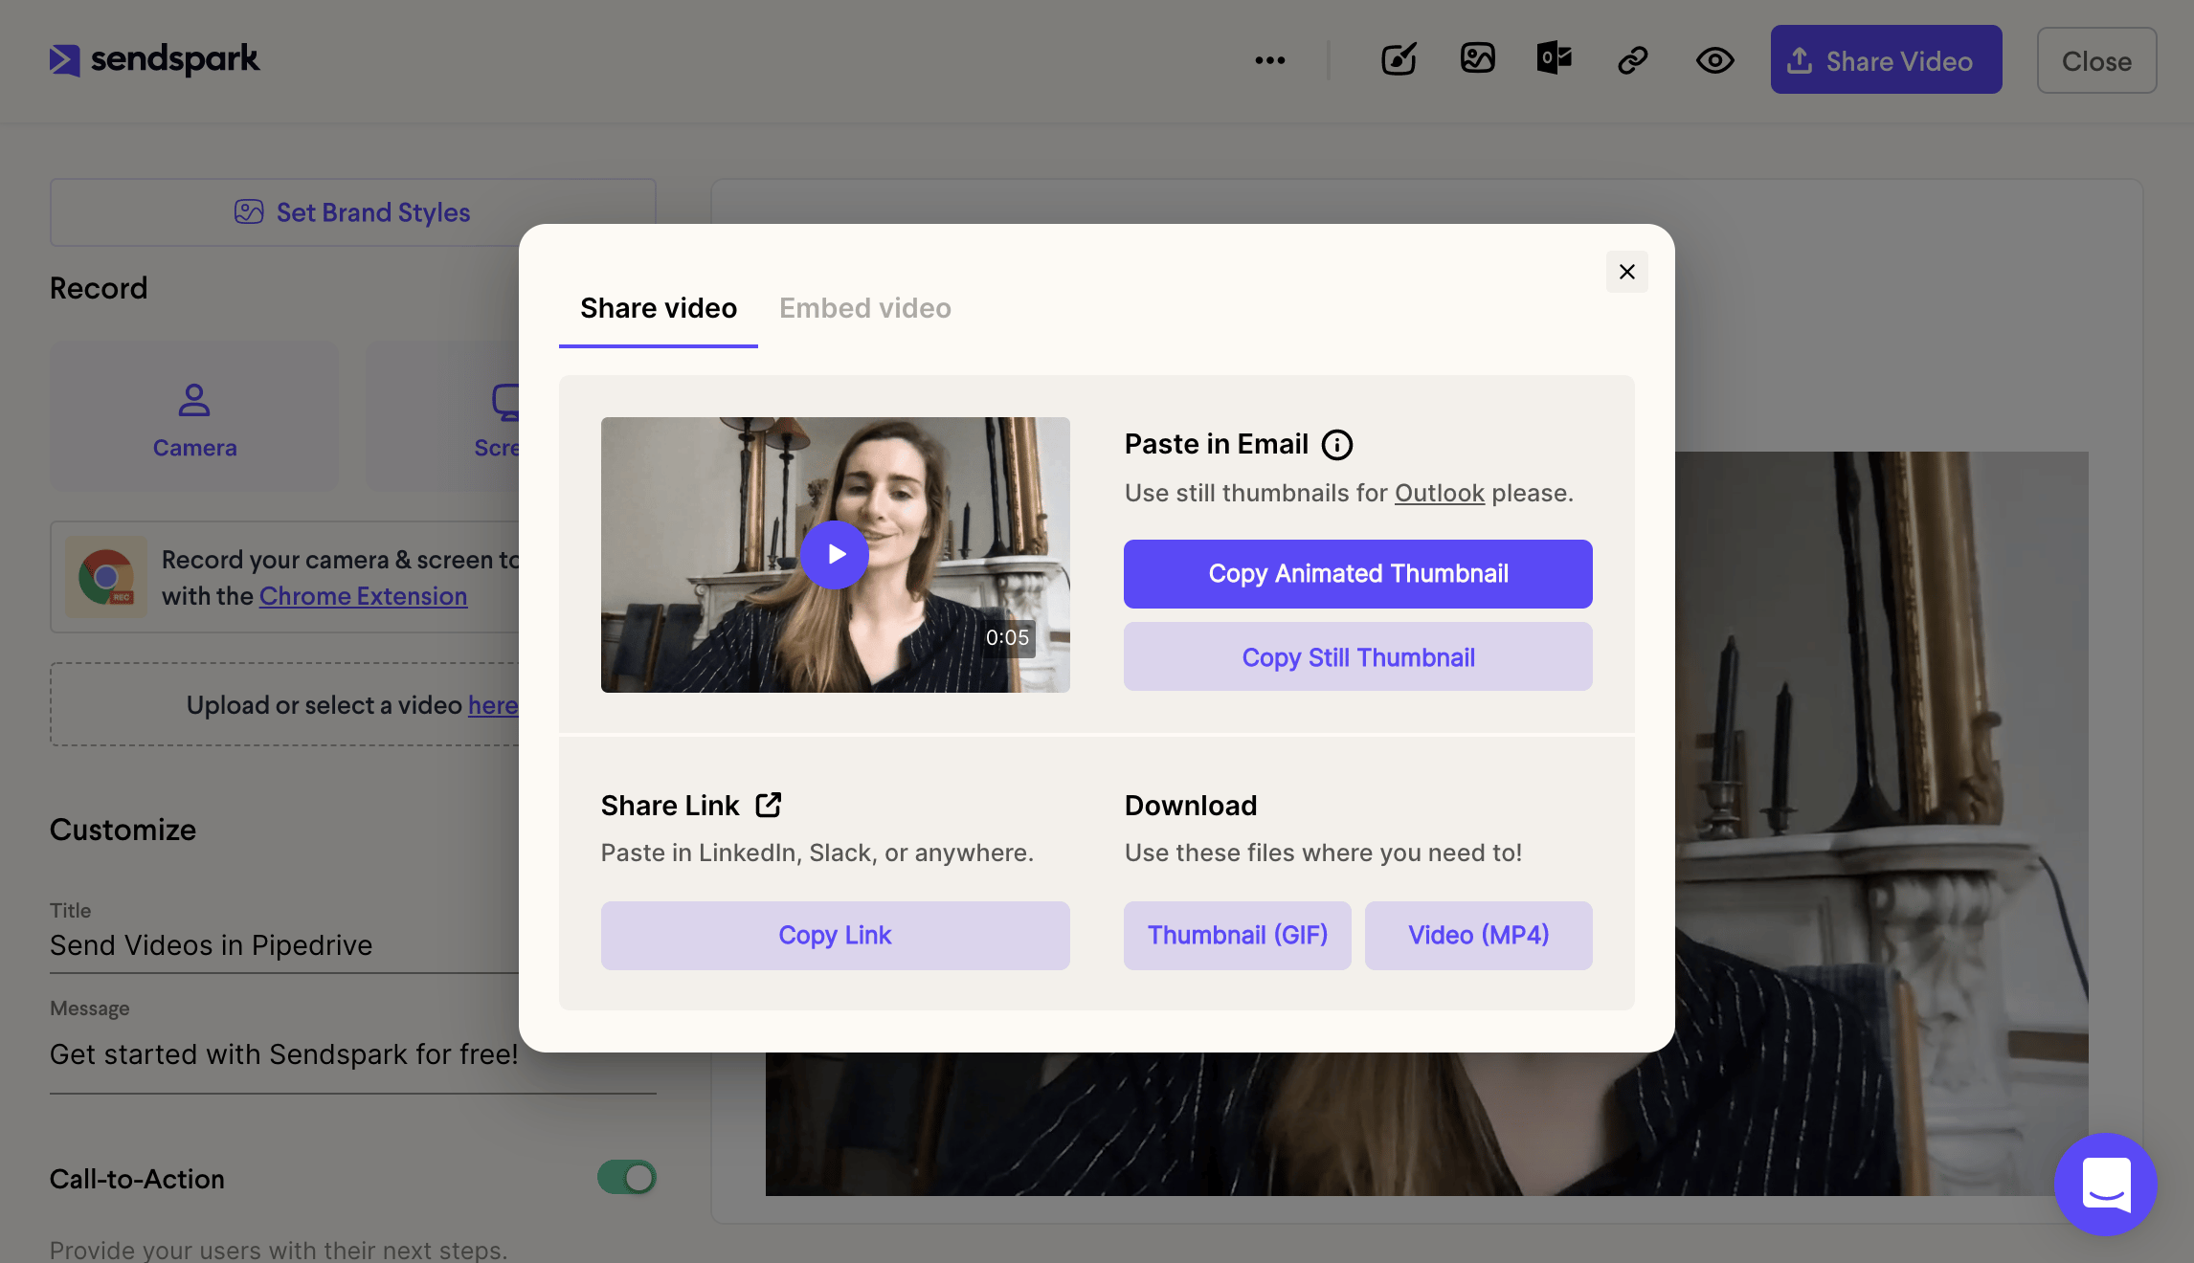Switch to the Embed video tab
Viewport: 2194px width, 1263px height.
(x=865, y=308)
